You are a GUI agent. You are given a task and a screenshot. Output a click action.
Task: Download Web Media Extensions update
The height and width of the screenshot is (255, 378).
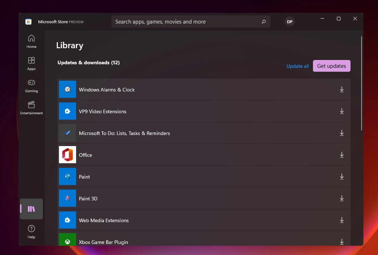342,220
